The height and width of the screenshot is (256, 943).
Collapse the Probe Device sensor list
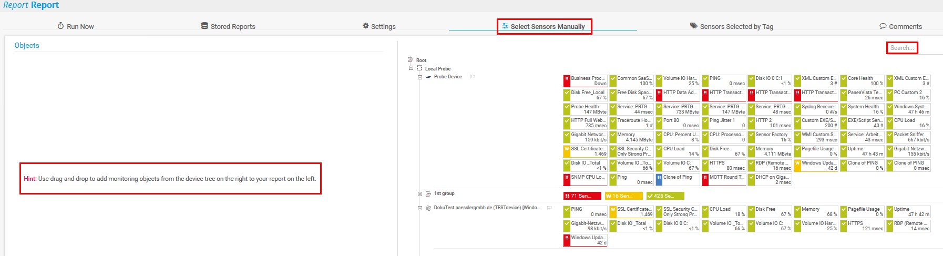pyautogui.click(x=420, y=77)
